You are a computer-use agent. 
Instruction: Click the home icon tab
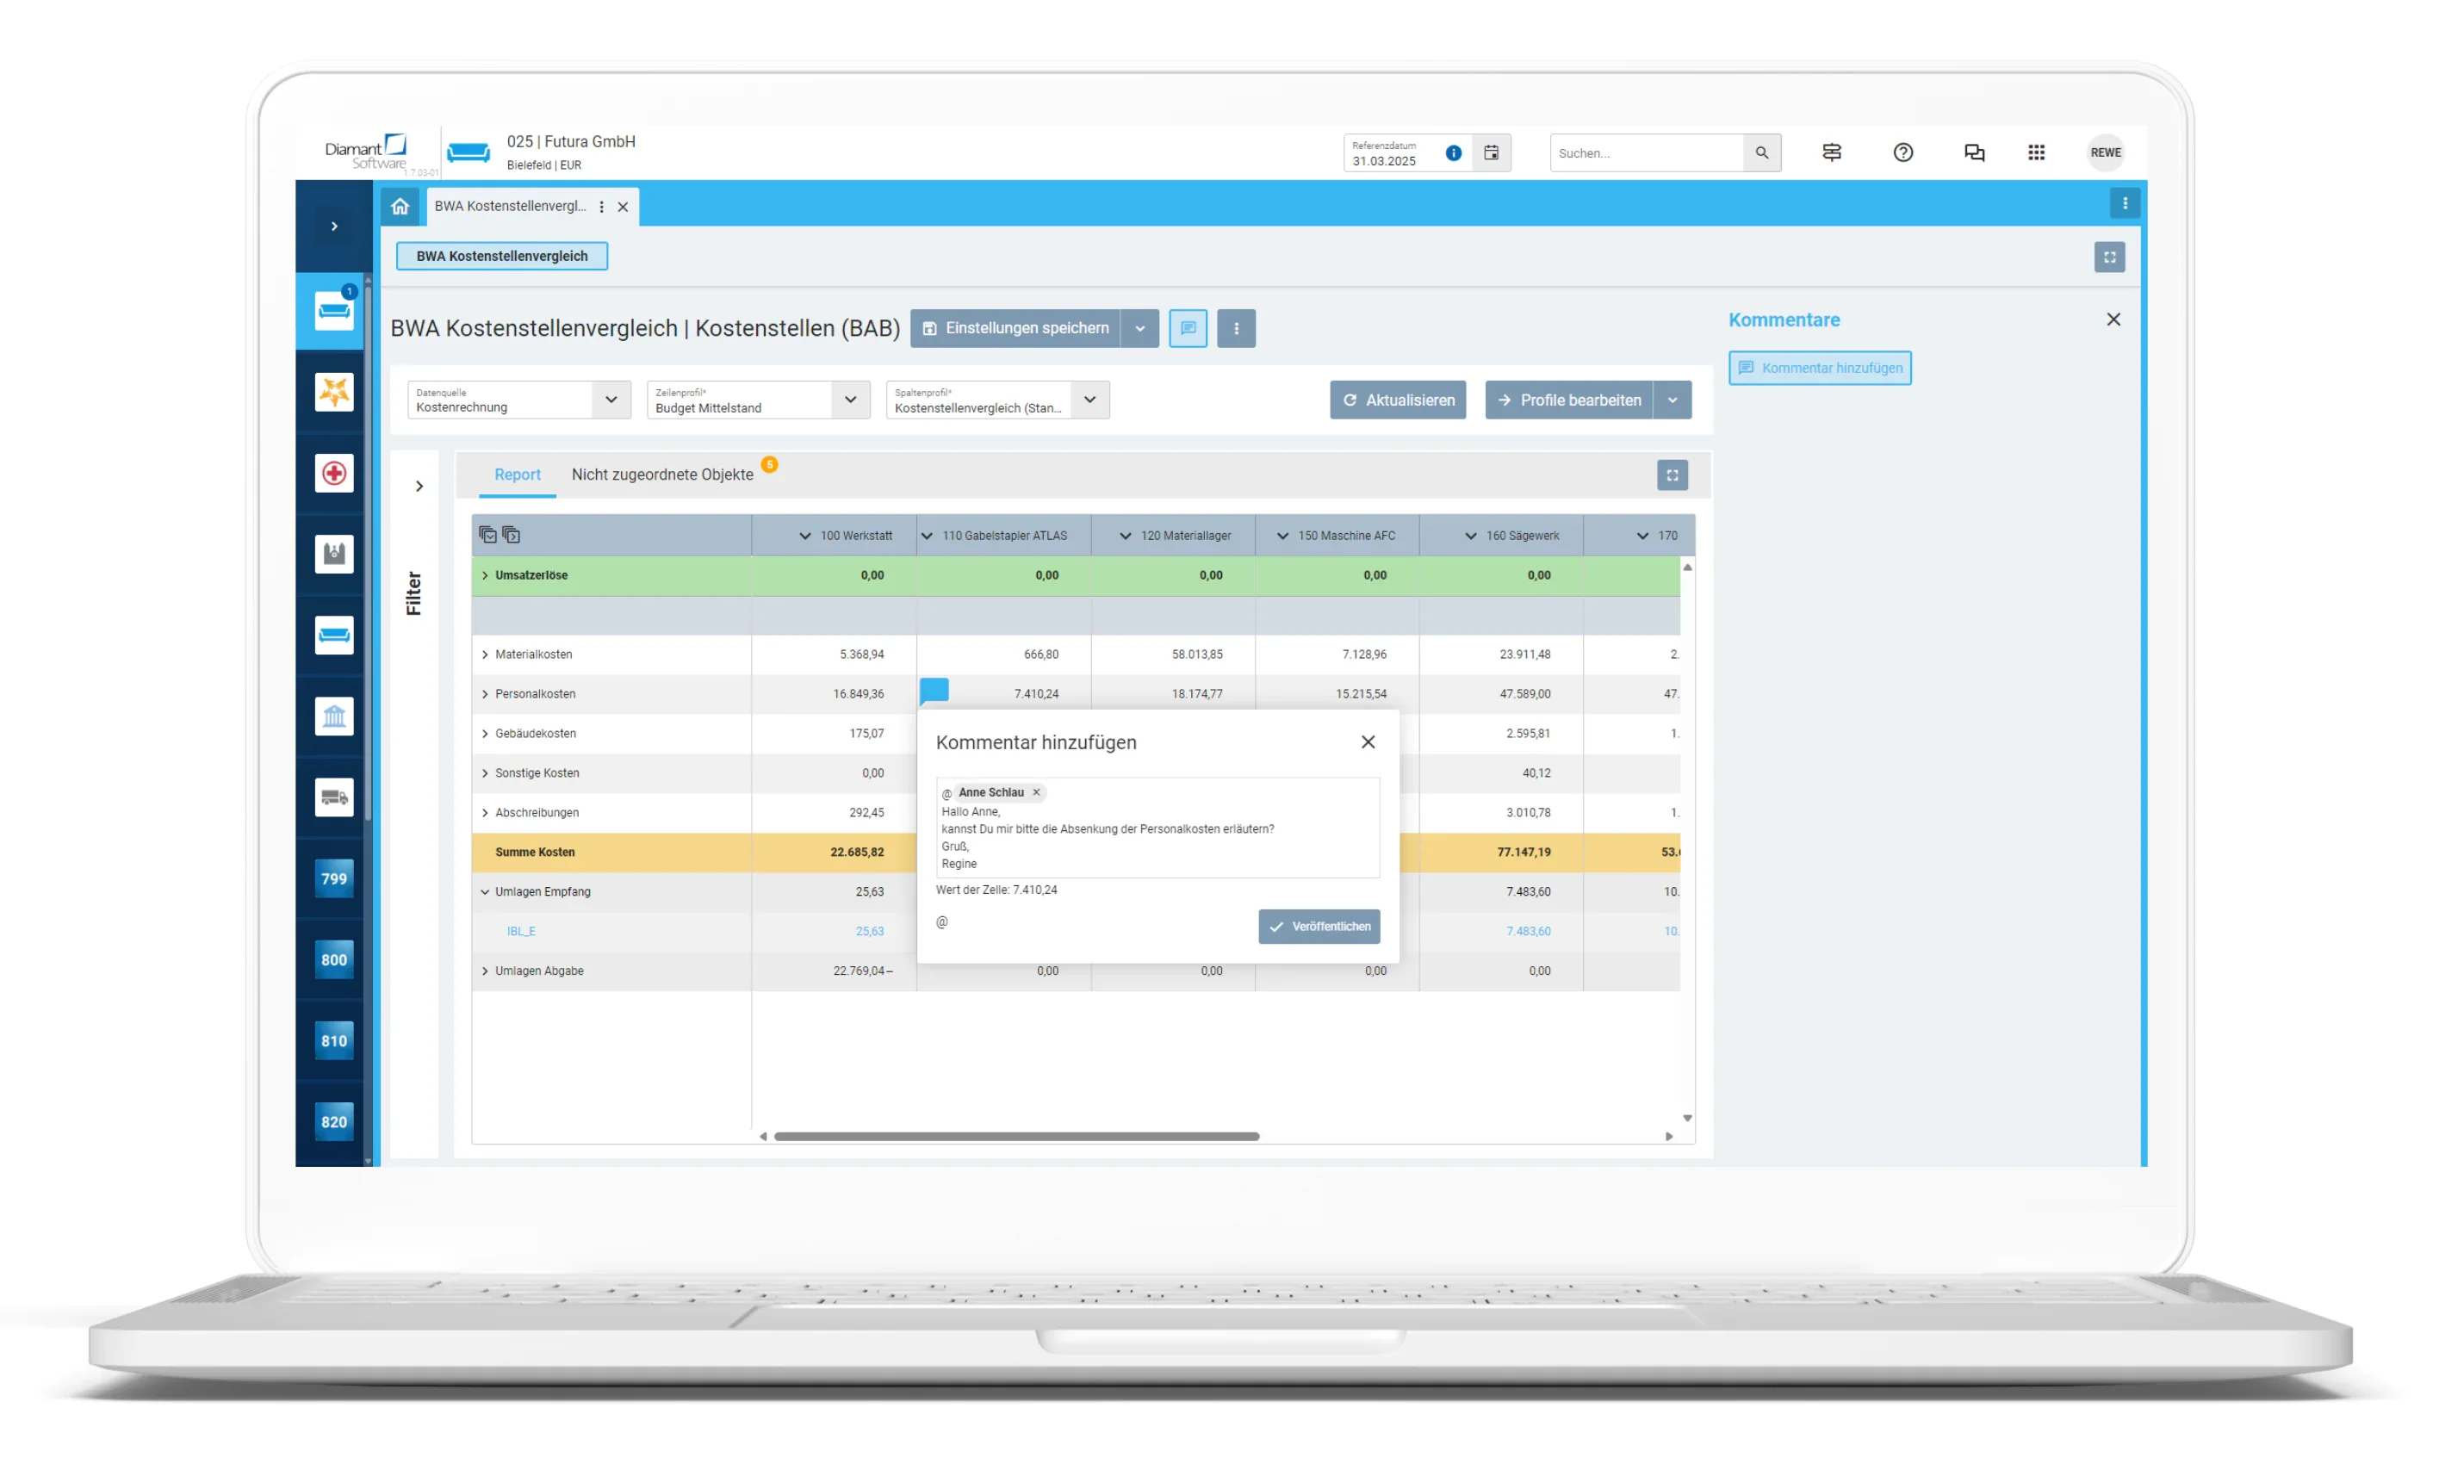point(400,206)
